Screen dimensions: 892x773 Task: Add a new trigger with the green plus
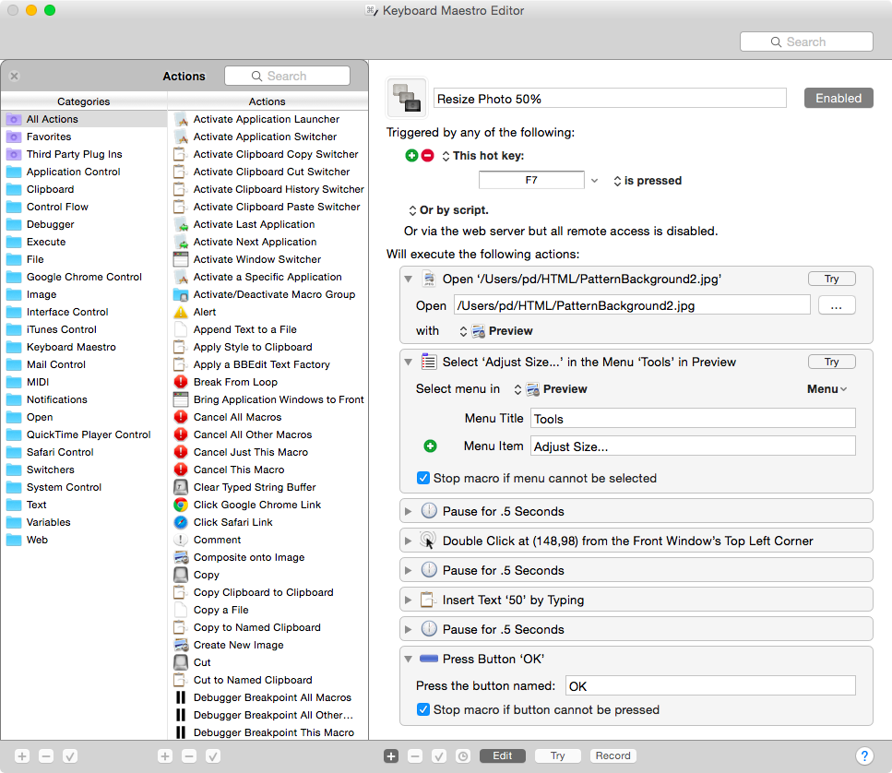tap(411, 155)
